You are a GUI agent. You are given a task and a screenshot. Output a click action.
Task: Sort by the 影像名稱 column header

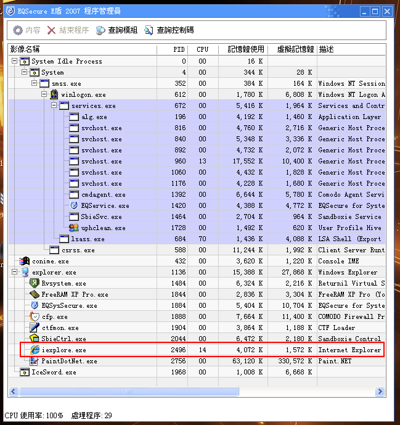point(83,49)
